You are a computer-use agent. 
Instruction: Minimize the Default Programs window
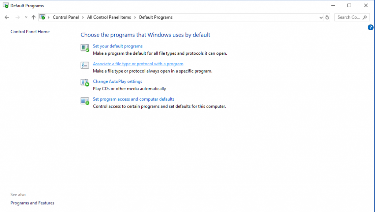click(333, 5)
